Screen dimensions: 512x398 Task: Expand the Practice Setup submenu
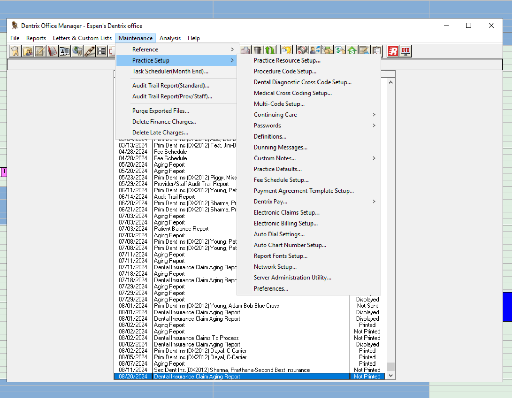click(x=176, y=60)
